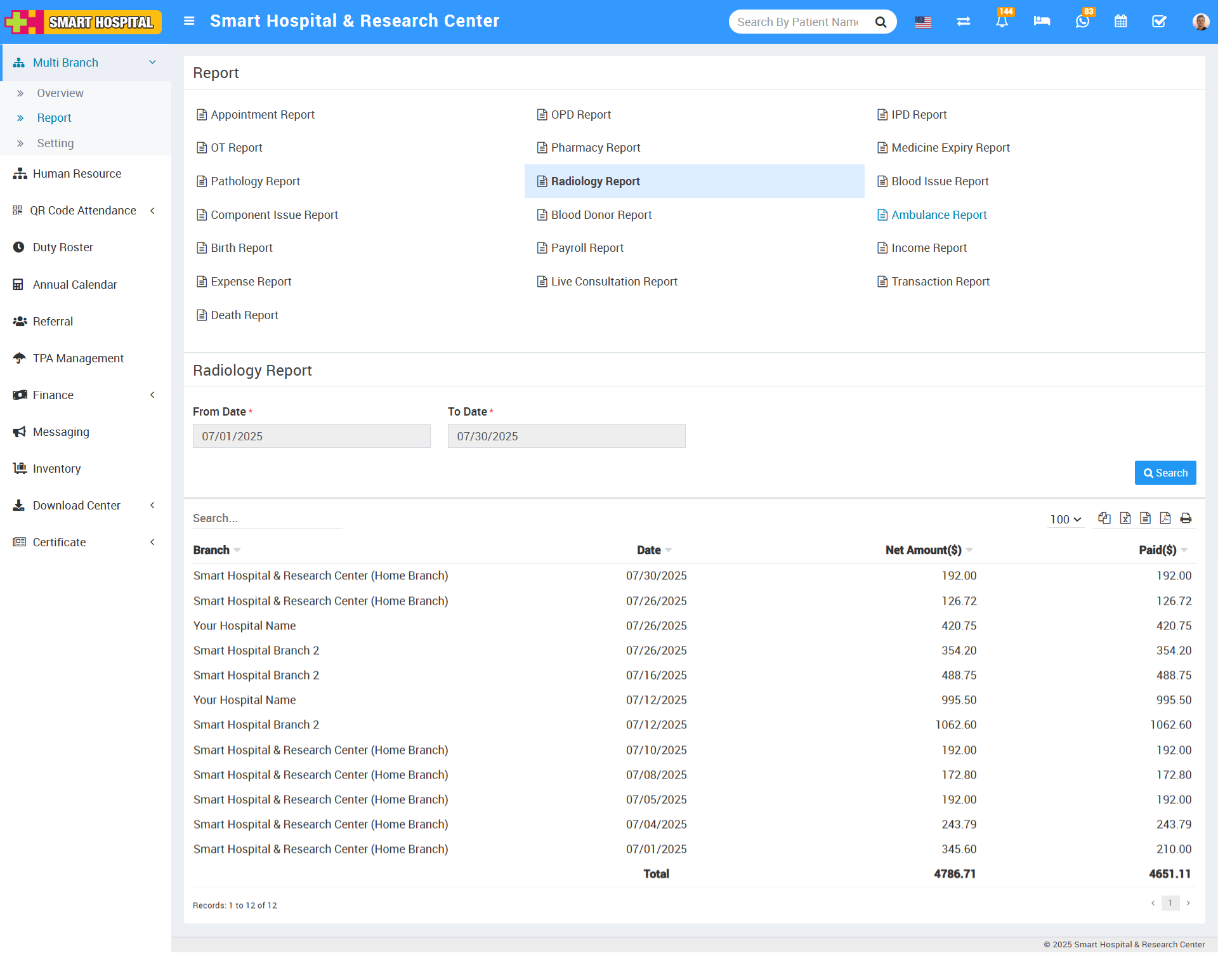This screenshot has height=953, width=1218.
Task: Click the switch branch arrows icon
Action: [963, 22]
